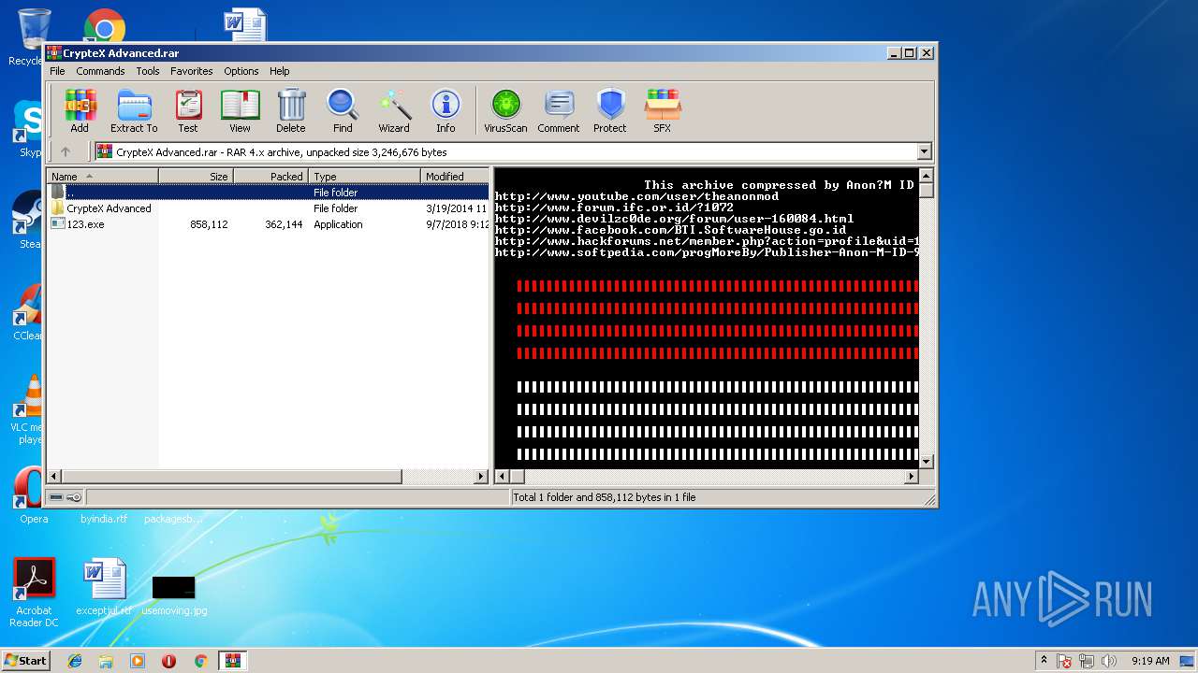Open the Favorites menu

[192, 71]
